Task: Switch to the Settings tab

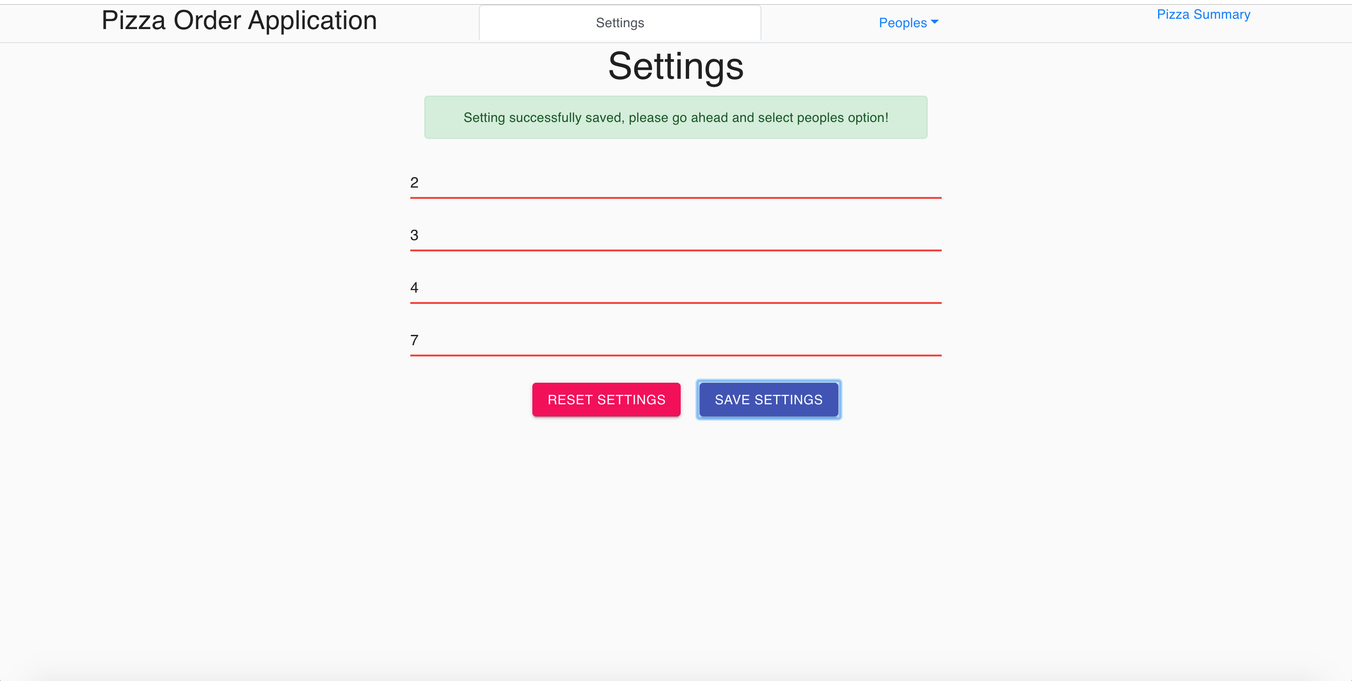Action: tap(620, 23)
